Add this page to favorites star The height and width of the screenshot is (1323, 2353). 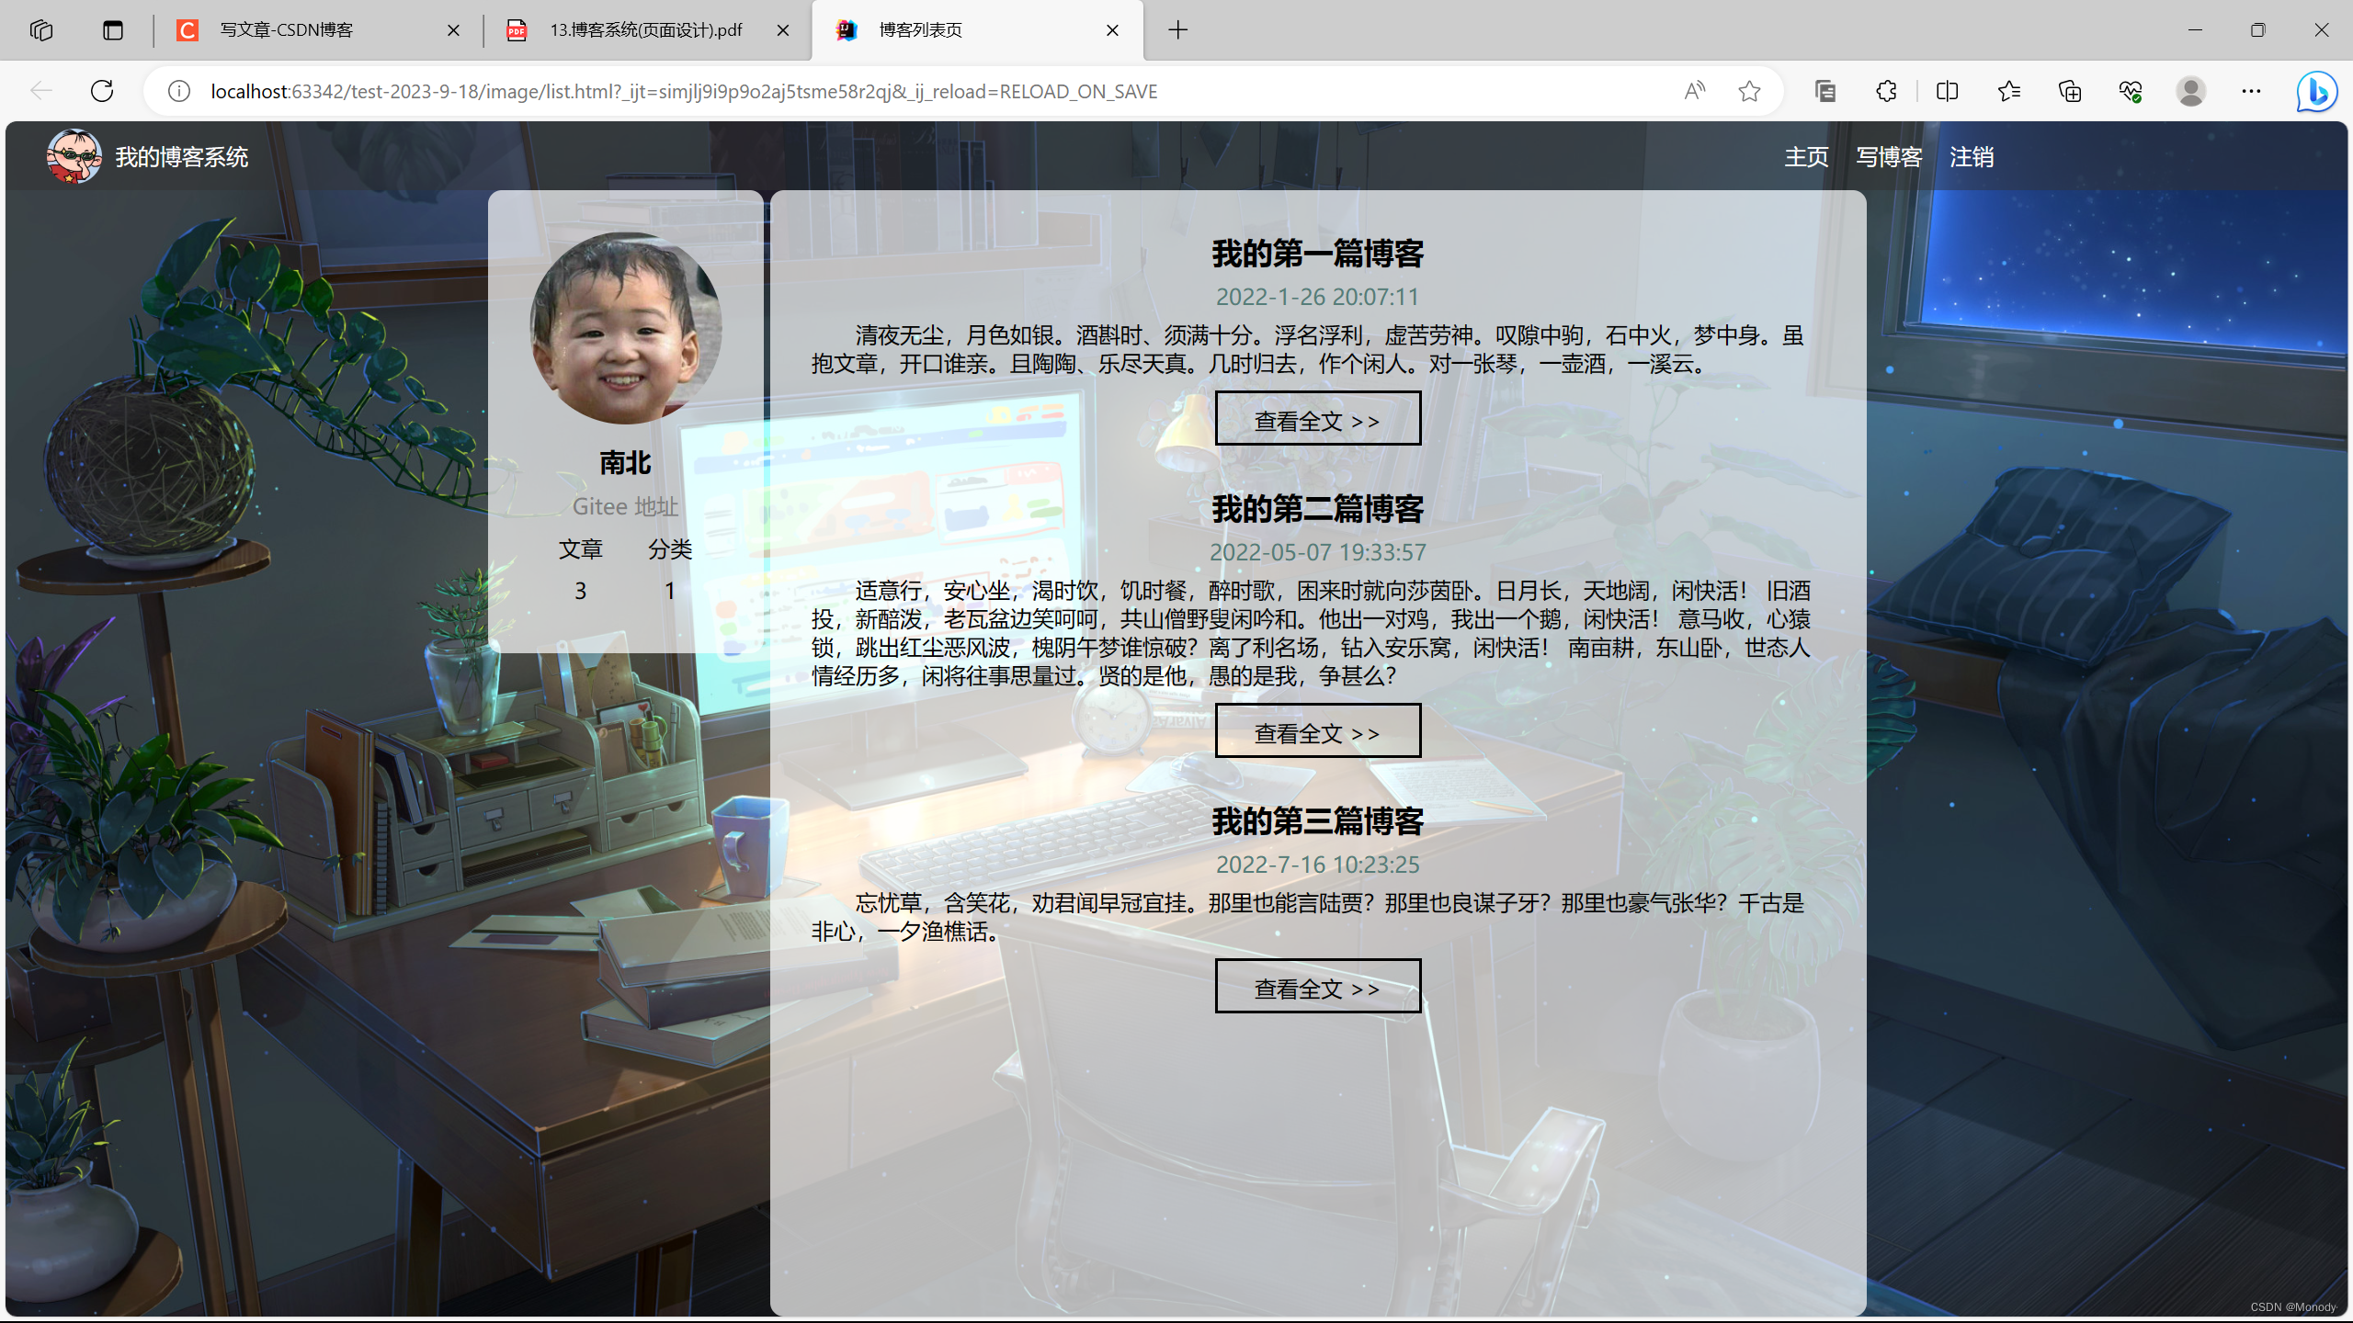pyautogui.click(x=1749, y=91)
